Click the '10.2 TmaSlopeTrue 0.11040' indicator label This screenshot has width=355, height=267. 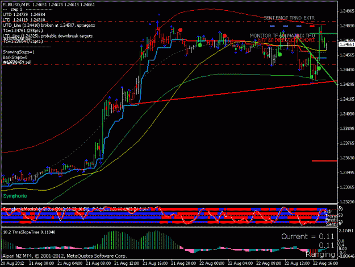[x=29, y=232]
